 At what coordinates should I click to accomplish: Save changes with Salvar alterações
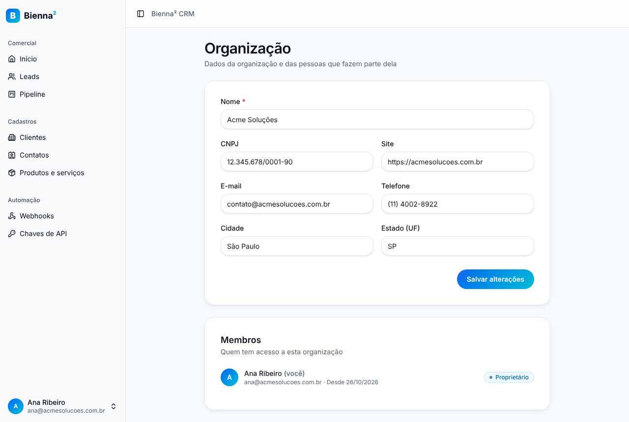[x=495, y=279]
